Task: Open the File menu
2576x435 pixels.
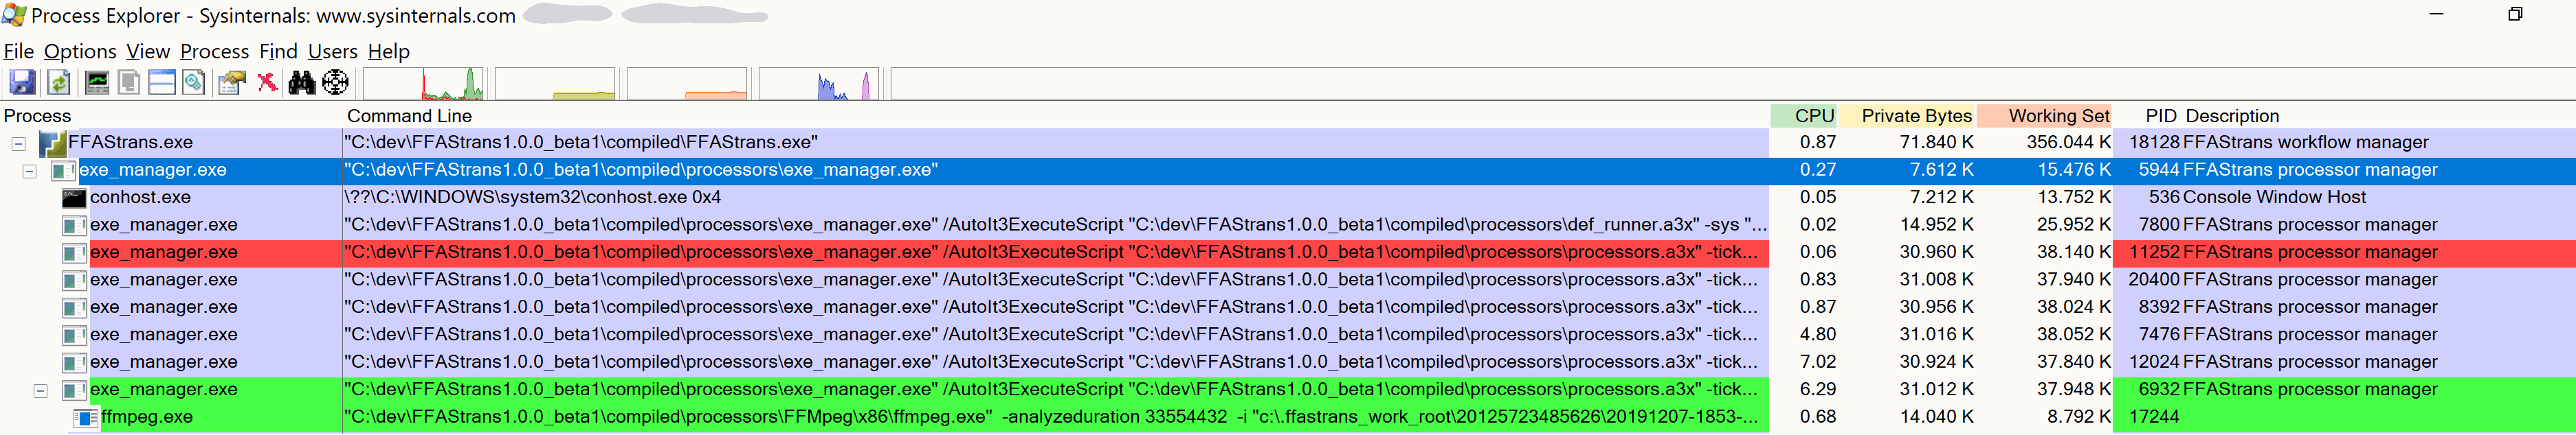Action: point(19,51)
